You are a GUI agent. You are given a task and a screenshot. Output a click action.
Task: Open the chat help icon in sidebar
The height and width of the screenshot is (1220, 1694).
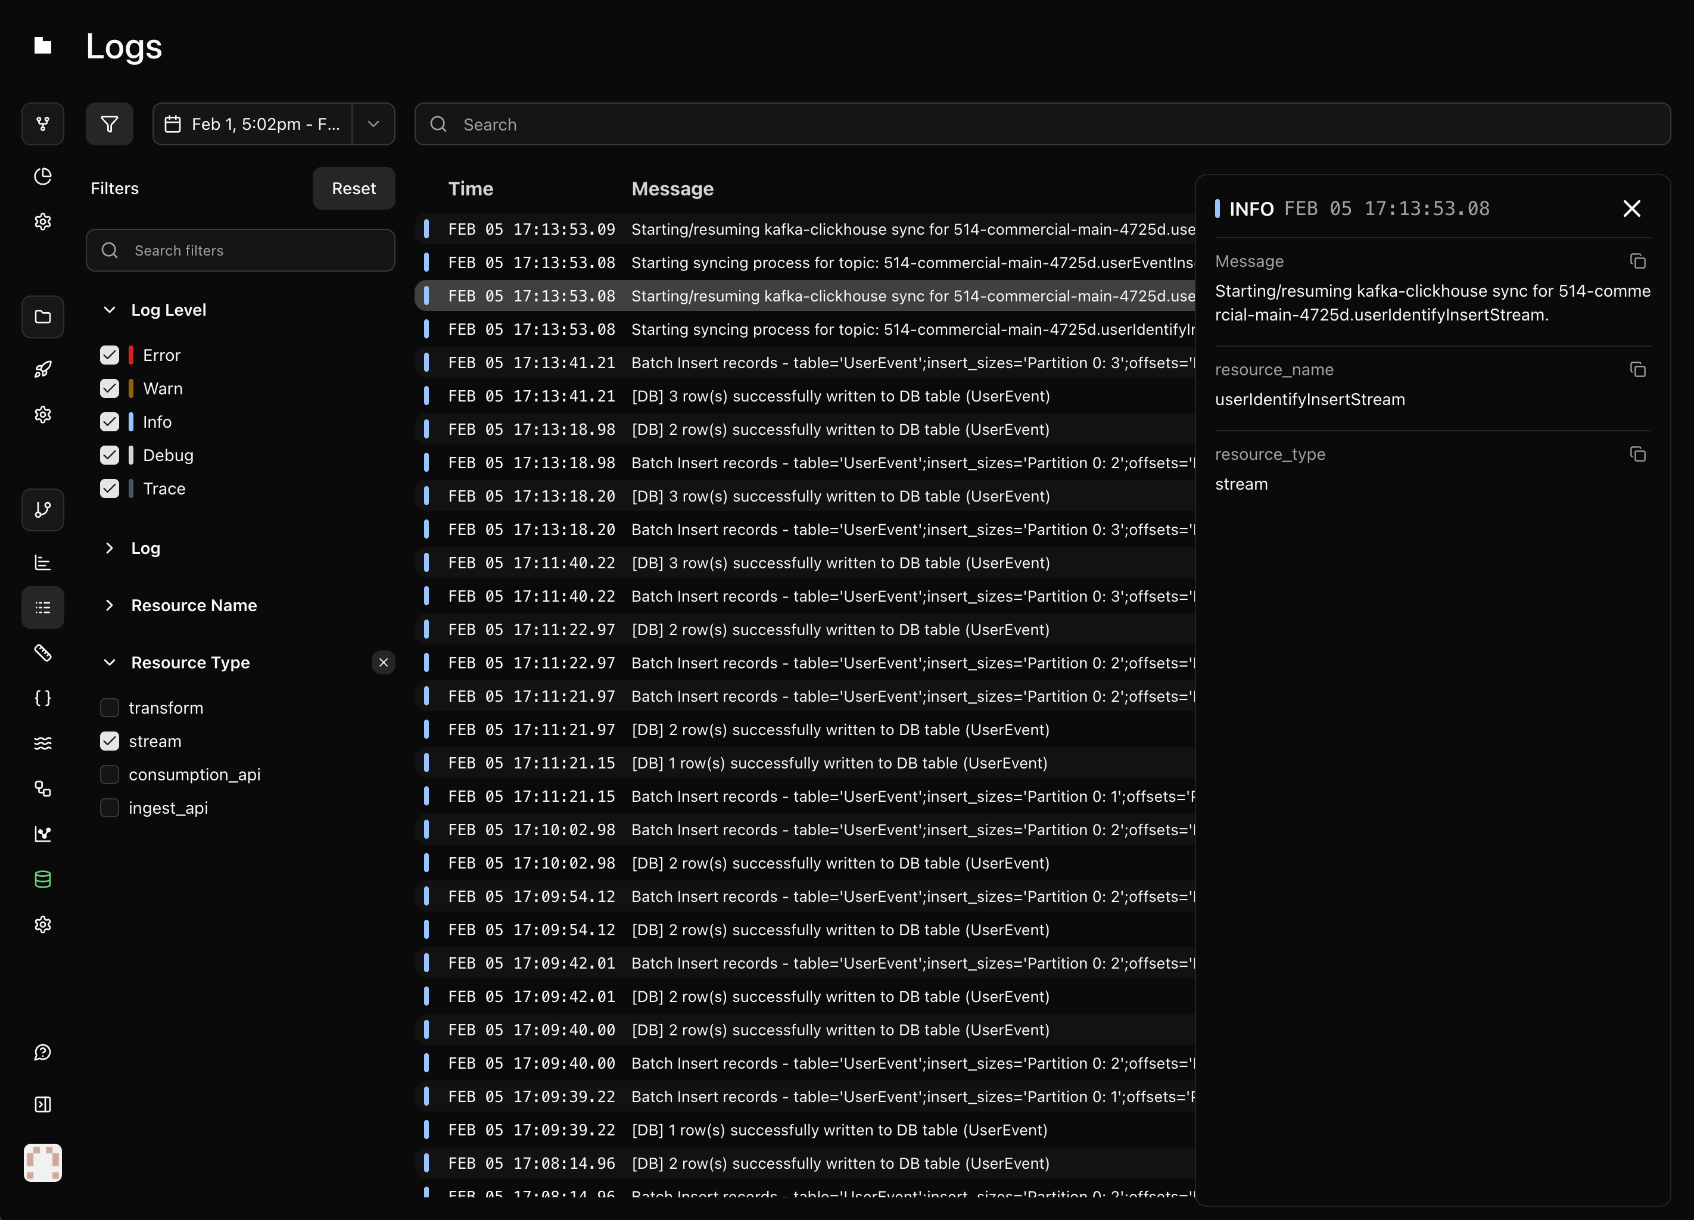42,1052
